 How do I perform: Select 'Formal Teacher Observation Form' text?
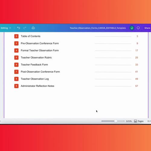pos(40,50)
